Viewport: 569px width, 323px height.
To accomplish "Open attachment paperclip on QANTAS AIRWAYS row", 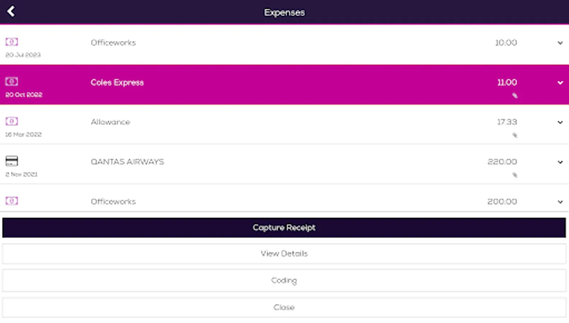I will [x=515, y=175].
